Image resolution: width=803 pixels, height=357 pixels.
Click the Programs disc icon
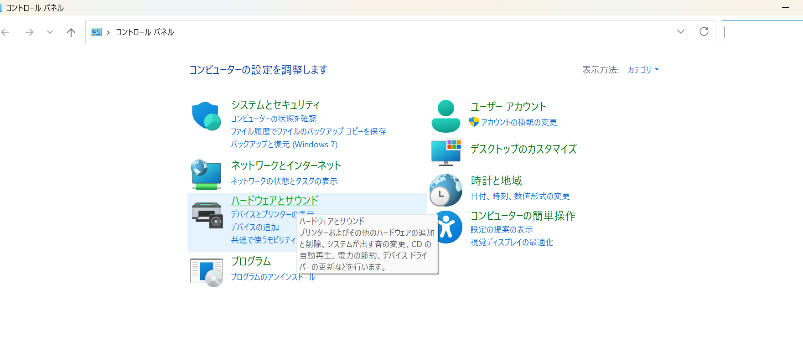[x=207, y=272]
